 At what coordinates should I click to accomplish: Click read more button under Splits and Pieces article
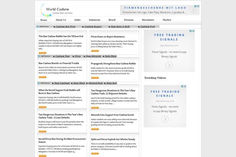[95, 153]
